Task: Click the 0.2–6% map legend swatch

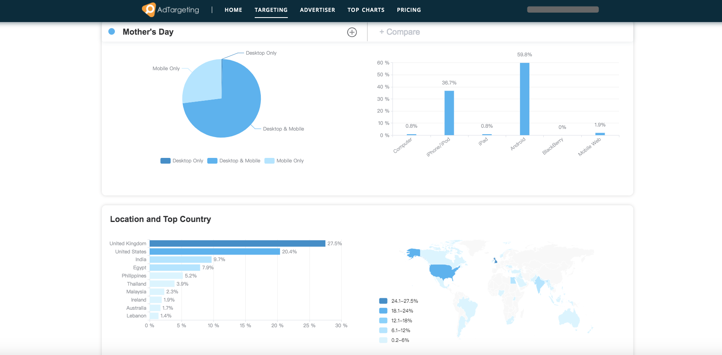Action: click(x=383, y=340)
